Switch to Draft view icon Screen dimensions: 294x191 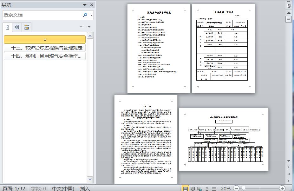(x=213, y=188)
